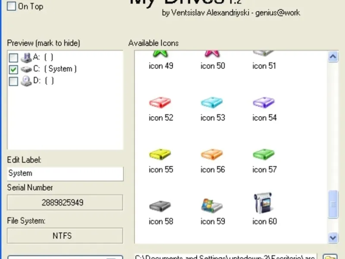Click the "icon 52" caption text
Viewport: 345px width, 259px height.
coord(161,117)
